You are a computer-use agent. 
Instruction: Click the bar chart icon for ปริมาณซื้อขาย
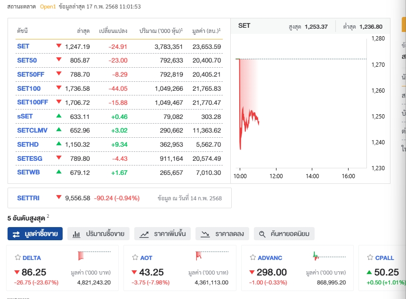tap(76, 234)
